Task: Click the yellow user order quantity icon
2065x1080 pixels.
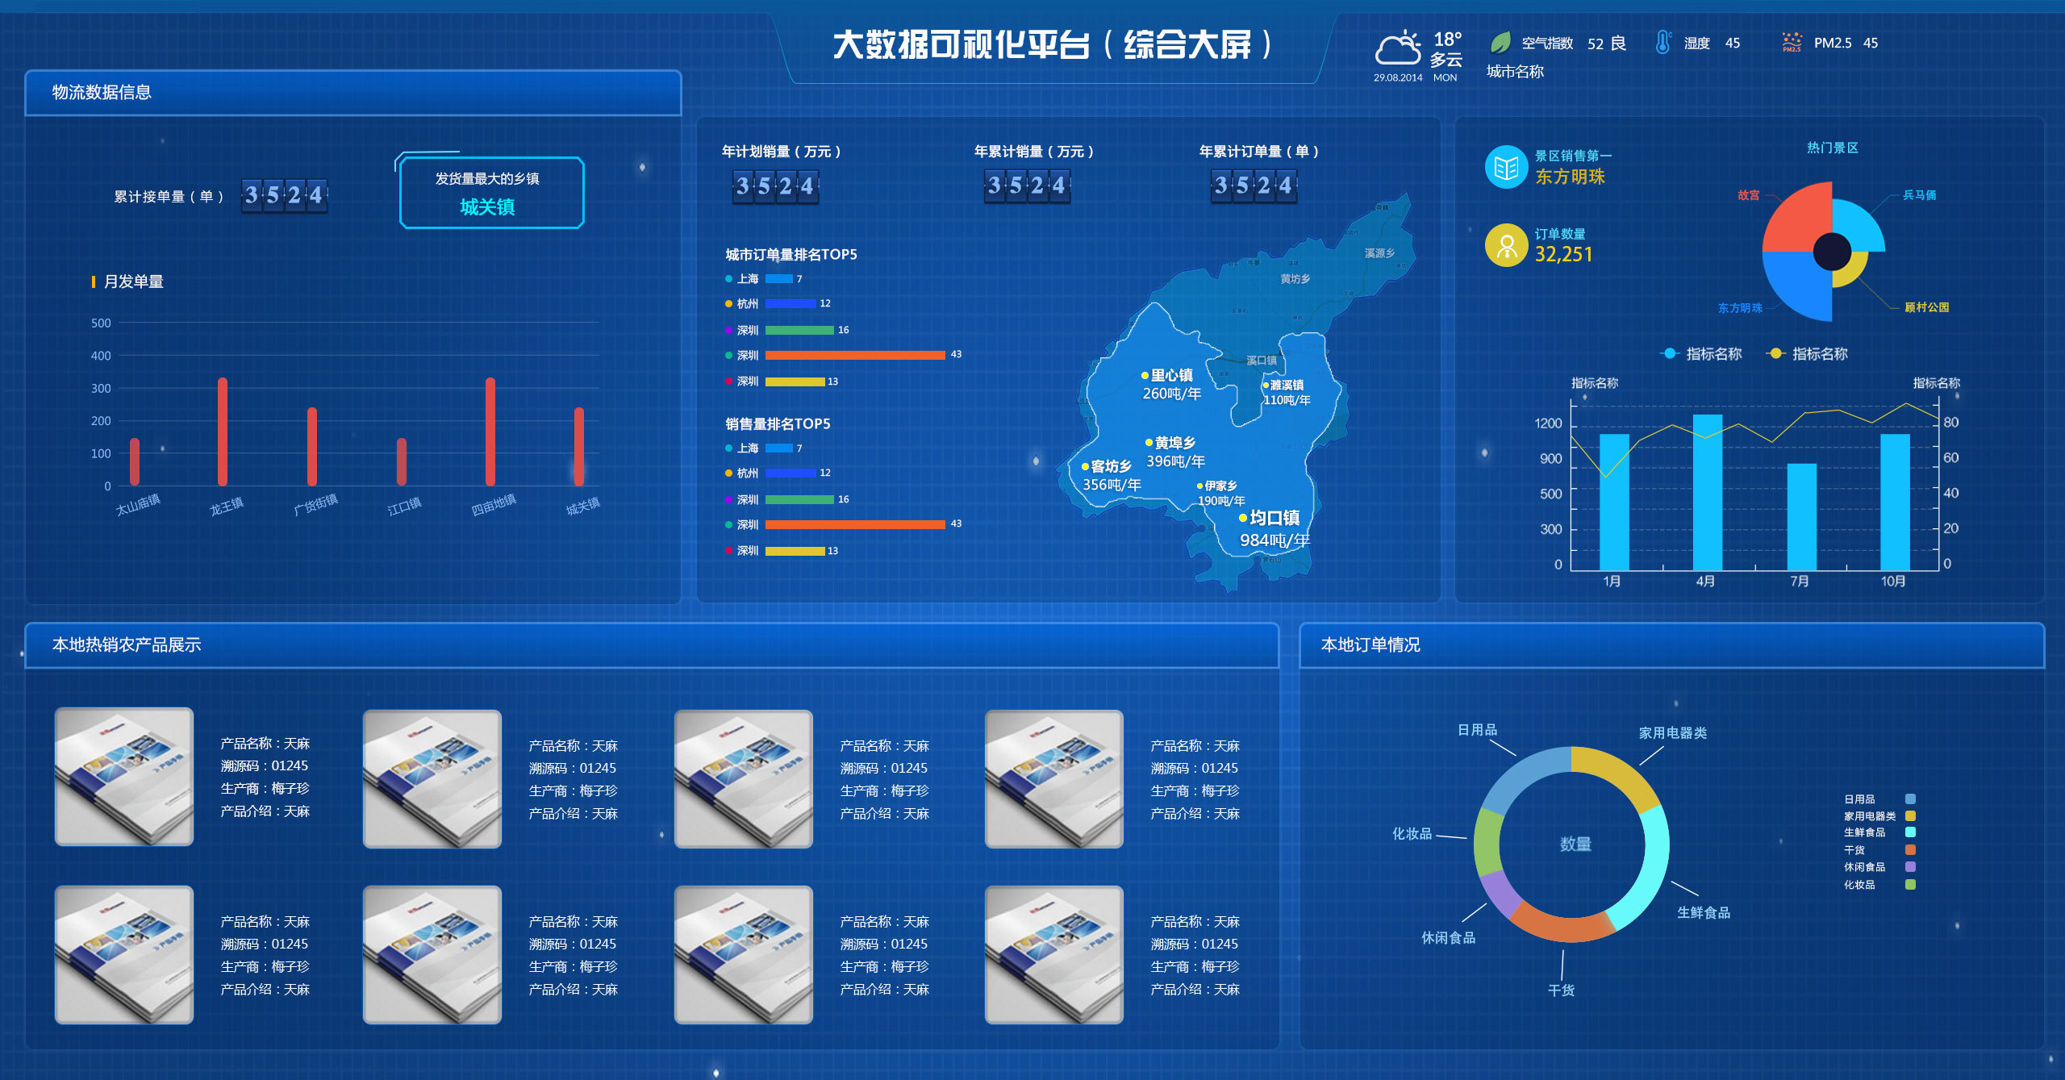Action: 1506,245
